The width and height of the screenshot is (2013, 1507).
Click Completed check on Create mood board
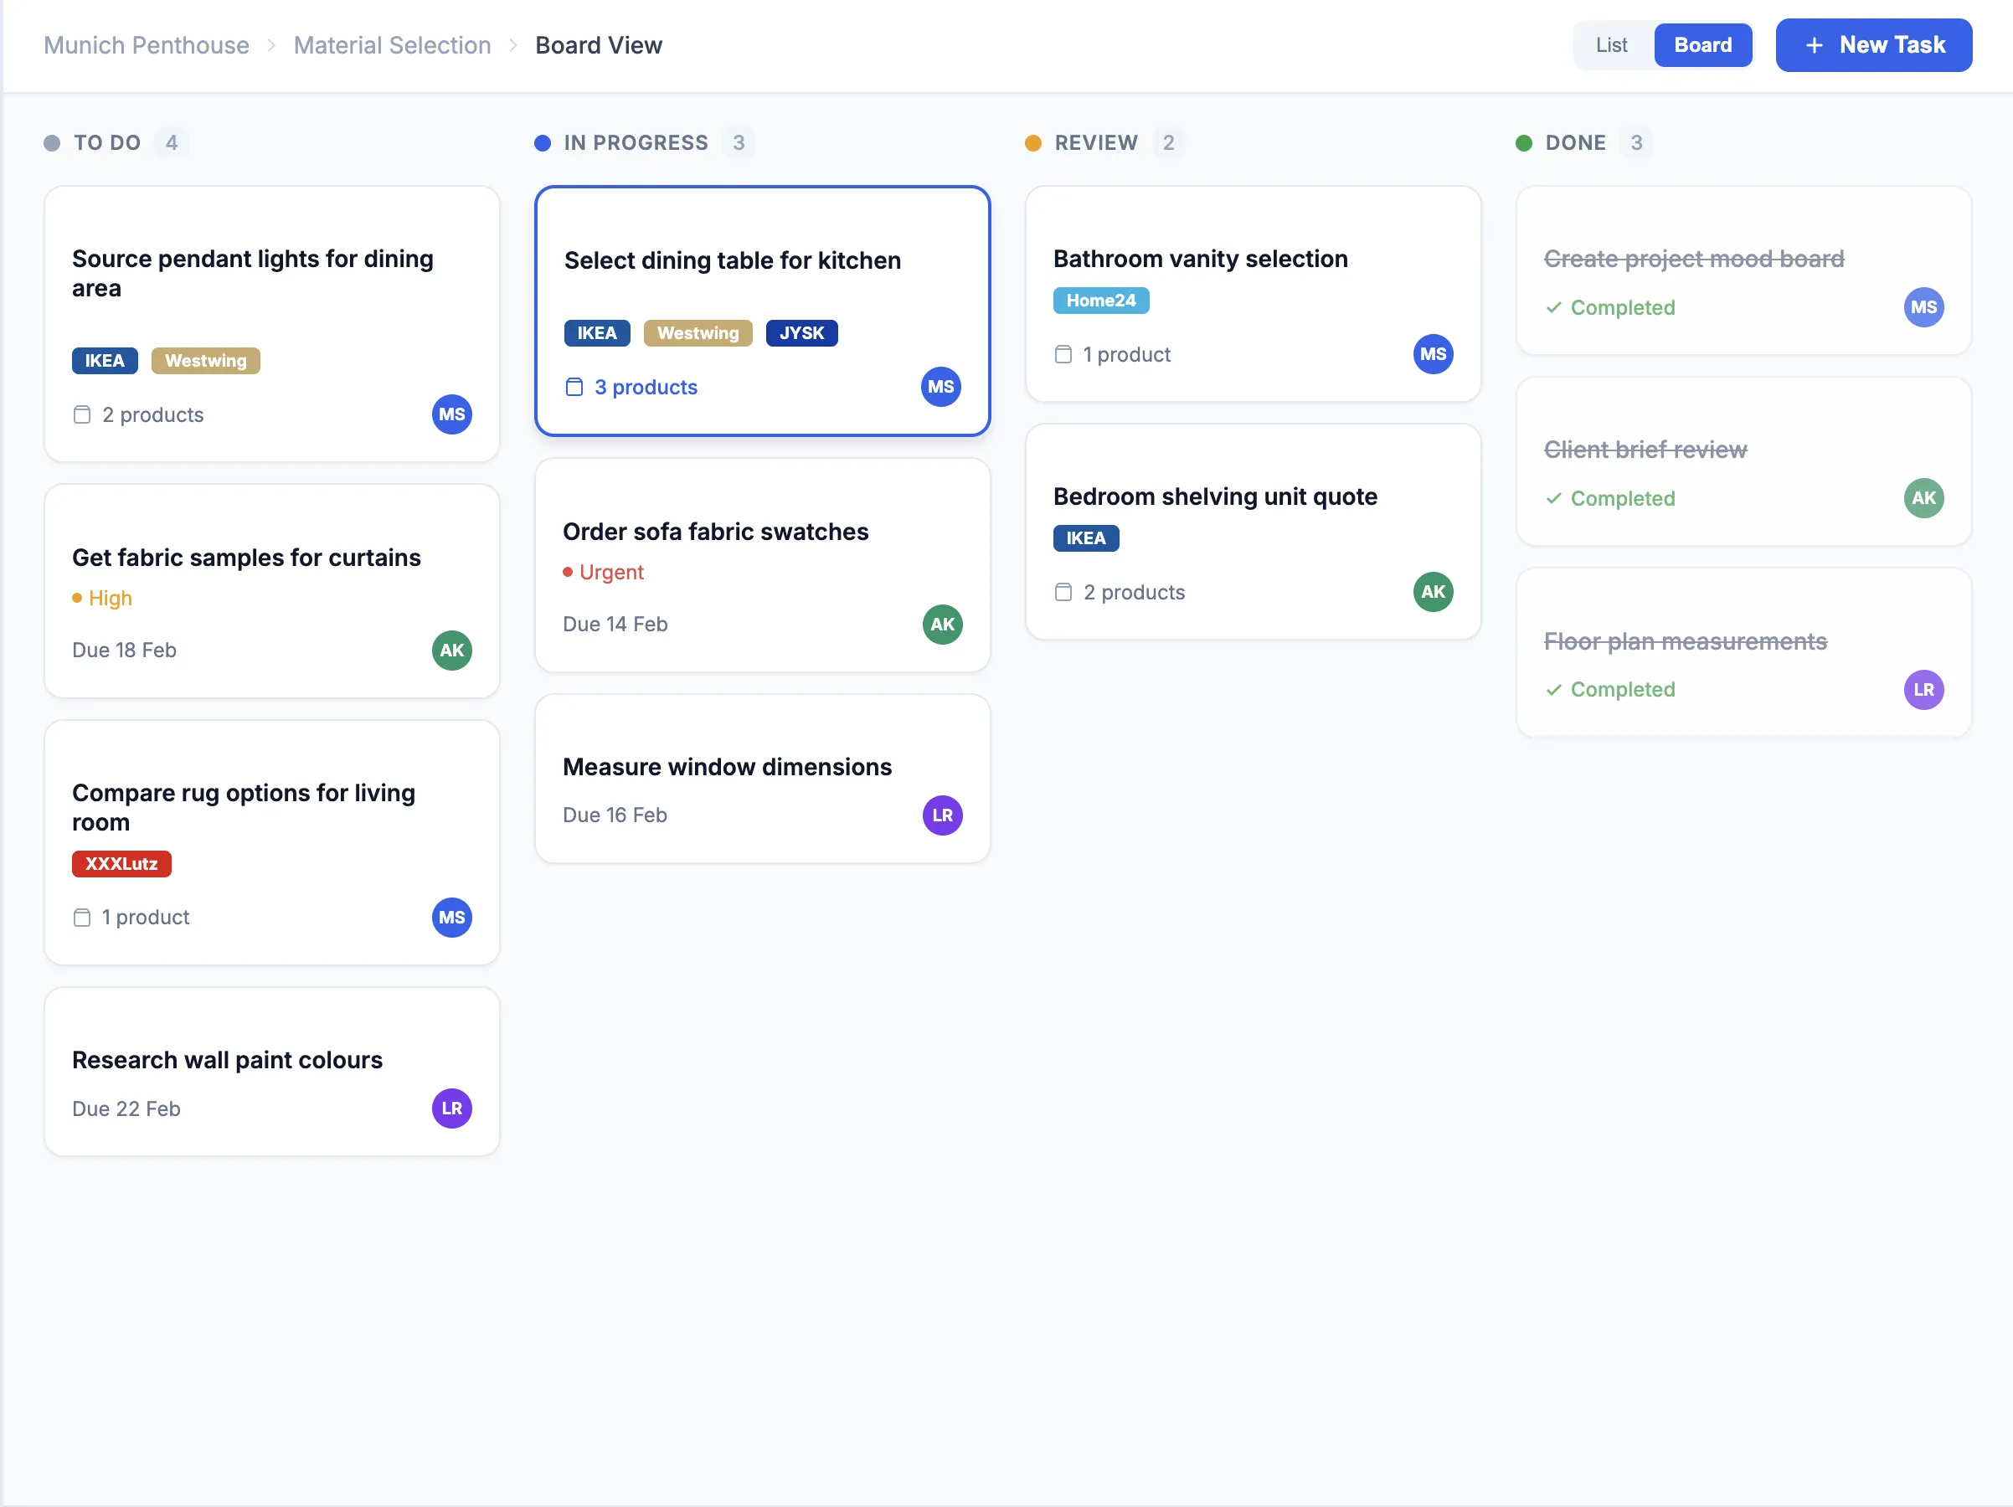[x=1553, y=307]
